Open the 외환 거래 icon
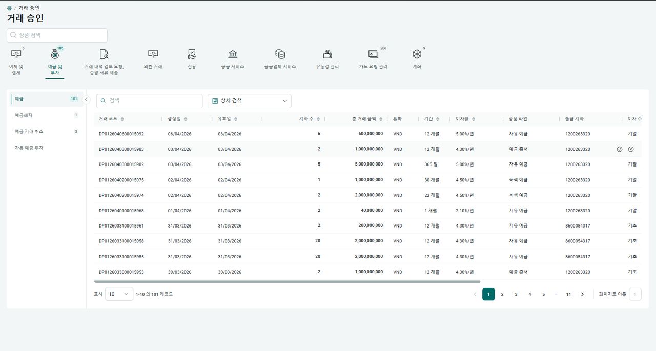Image resolution: width=656 pixels, height=351 pixels. [x=153, y=54]
